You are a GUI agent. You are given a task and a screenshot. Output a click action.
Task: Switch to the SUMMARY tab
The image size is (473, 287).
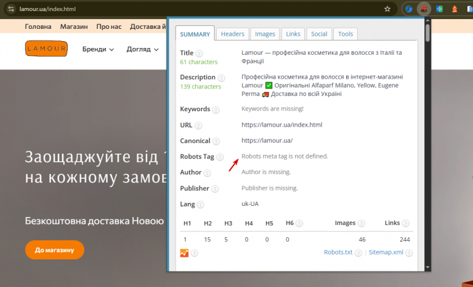195,34
